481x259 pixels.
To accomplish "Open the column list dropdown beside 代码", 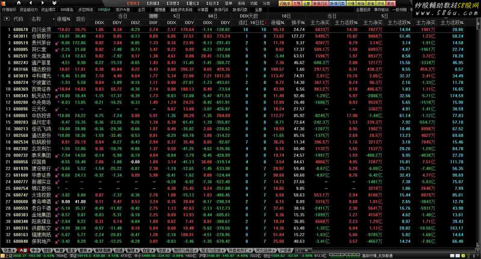I will click(7, 19).
